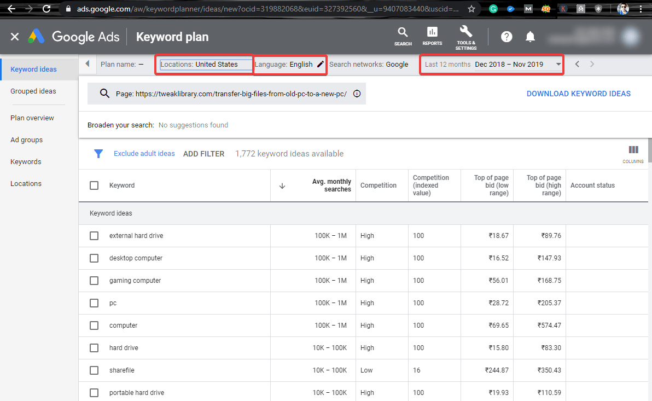Open the notifications bell
The image size is (652, 401).
coord(529,37)
